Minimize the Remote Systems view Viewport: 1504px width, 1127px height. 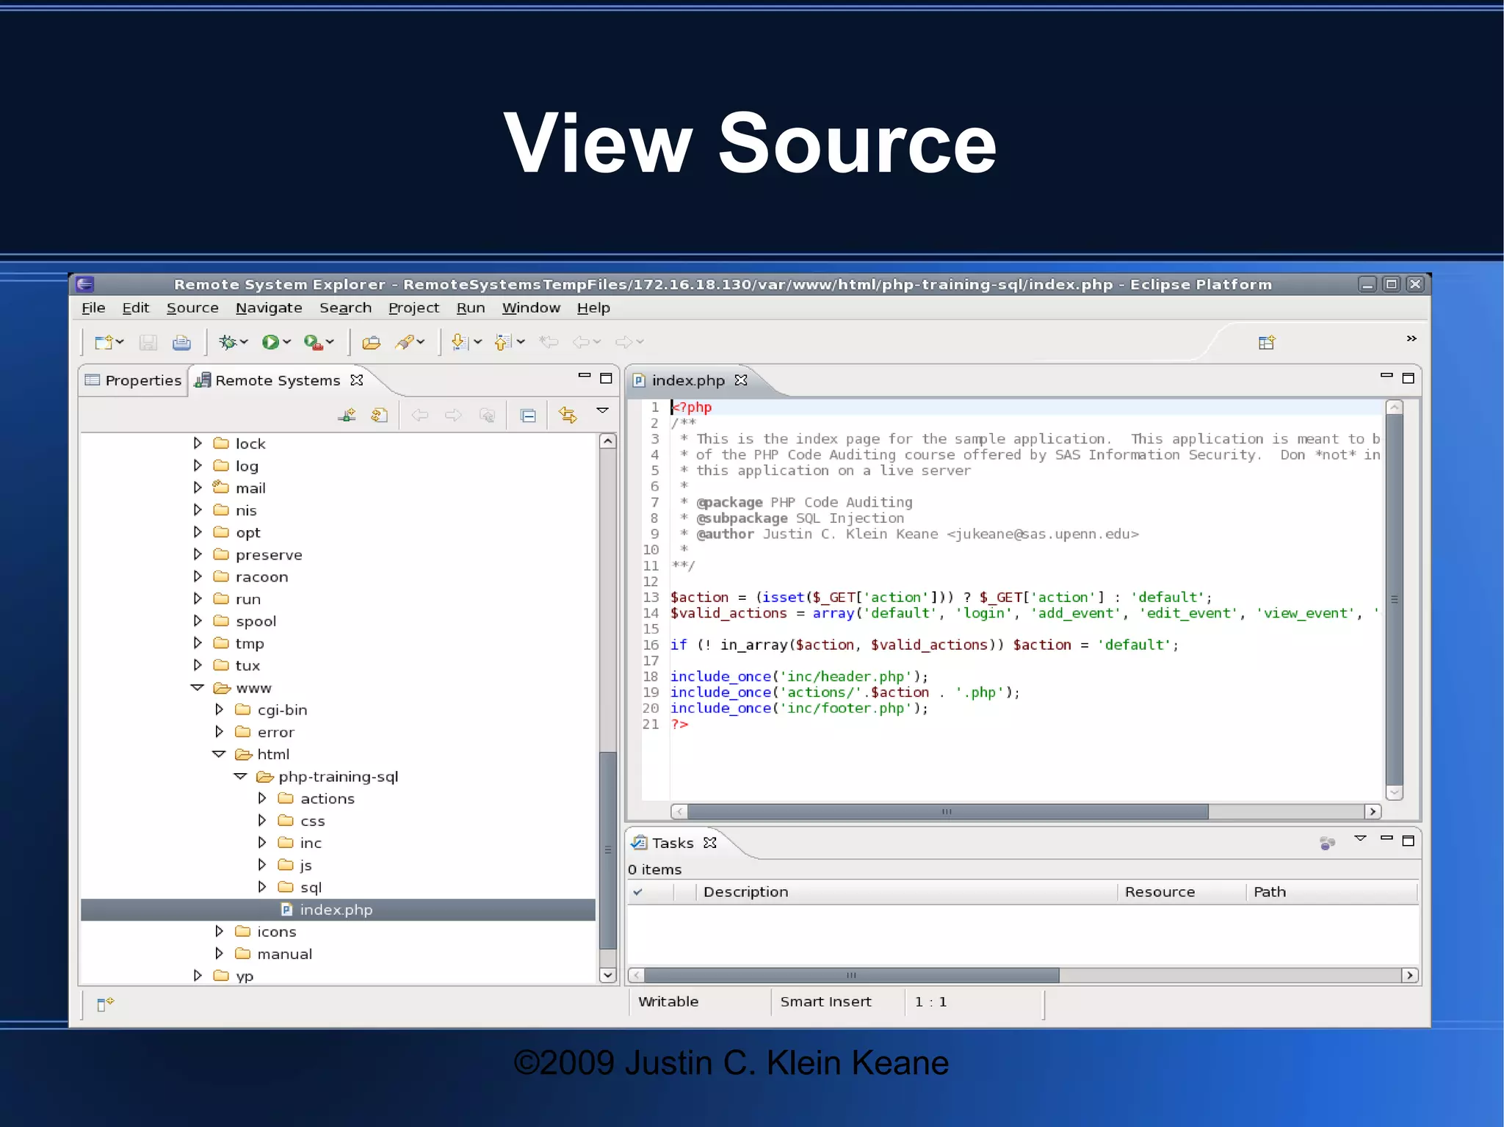pos(585,377)
